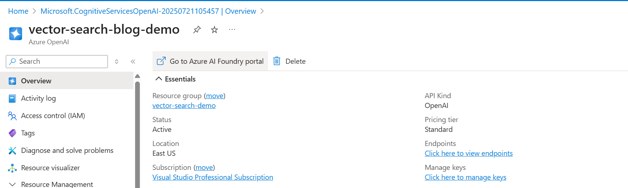Click the Diagnose wrench icon
This screenshot has height=188, width=628.
(12, 150)
